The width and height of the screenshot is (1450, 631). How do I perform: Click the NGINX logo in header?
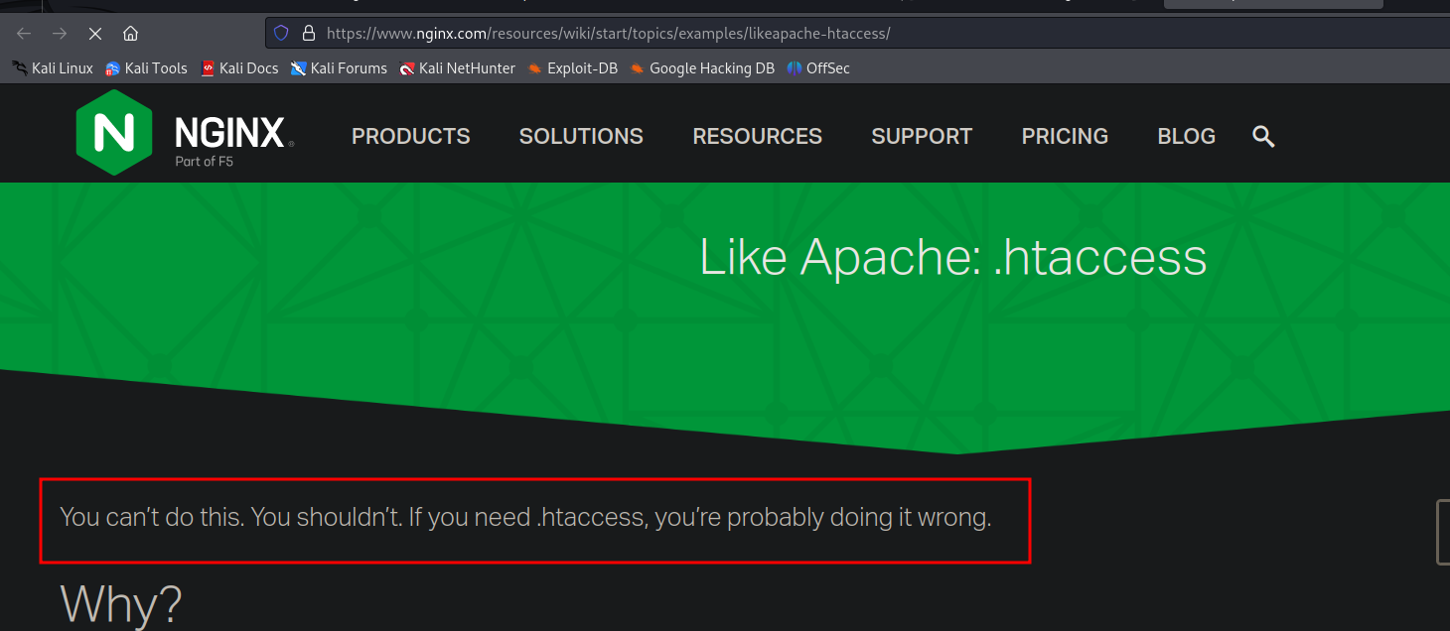[185, 134]
